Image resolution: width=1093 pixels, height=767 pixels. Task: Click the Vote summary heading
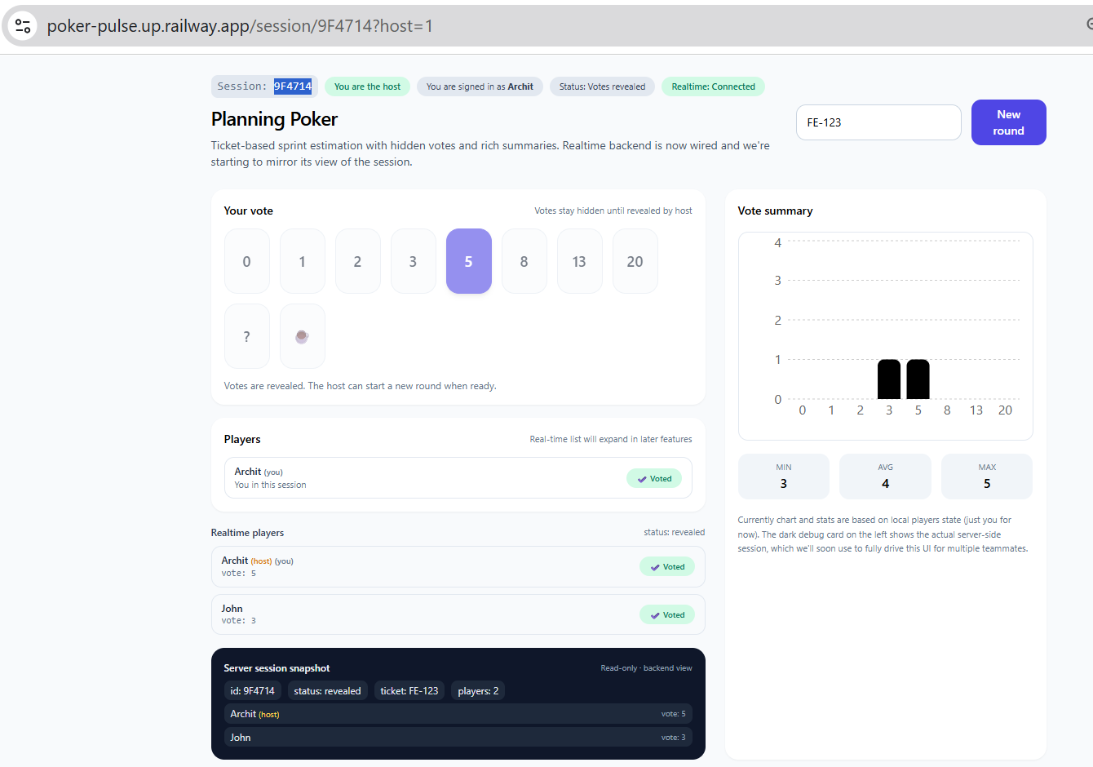point(775,211)
